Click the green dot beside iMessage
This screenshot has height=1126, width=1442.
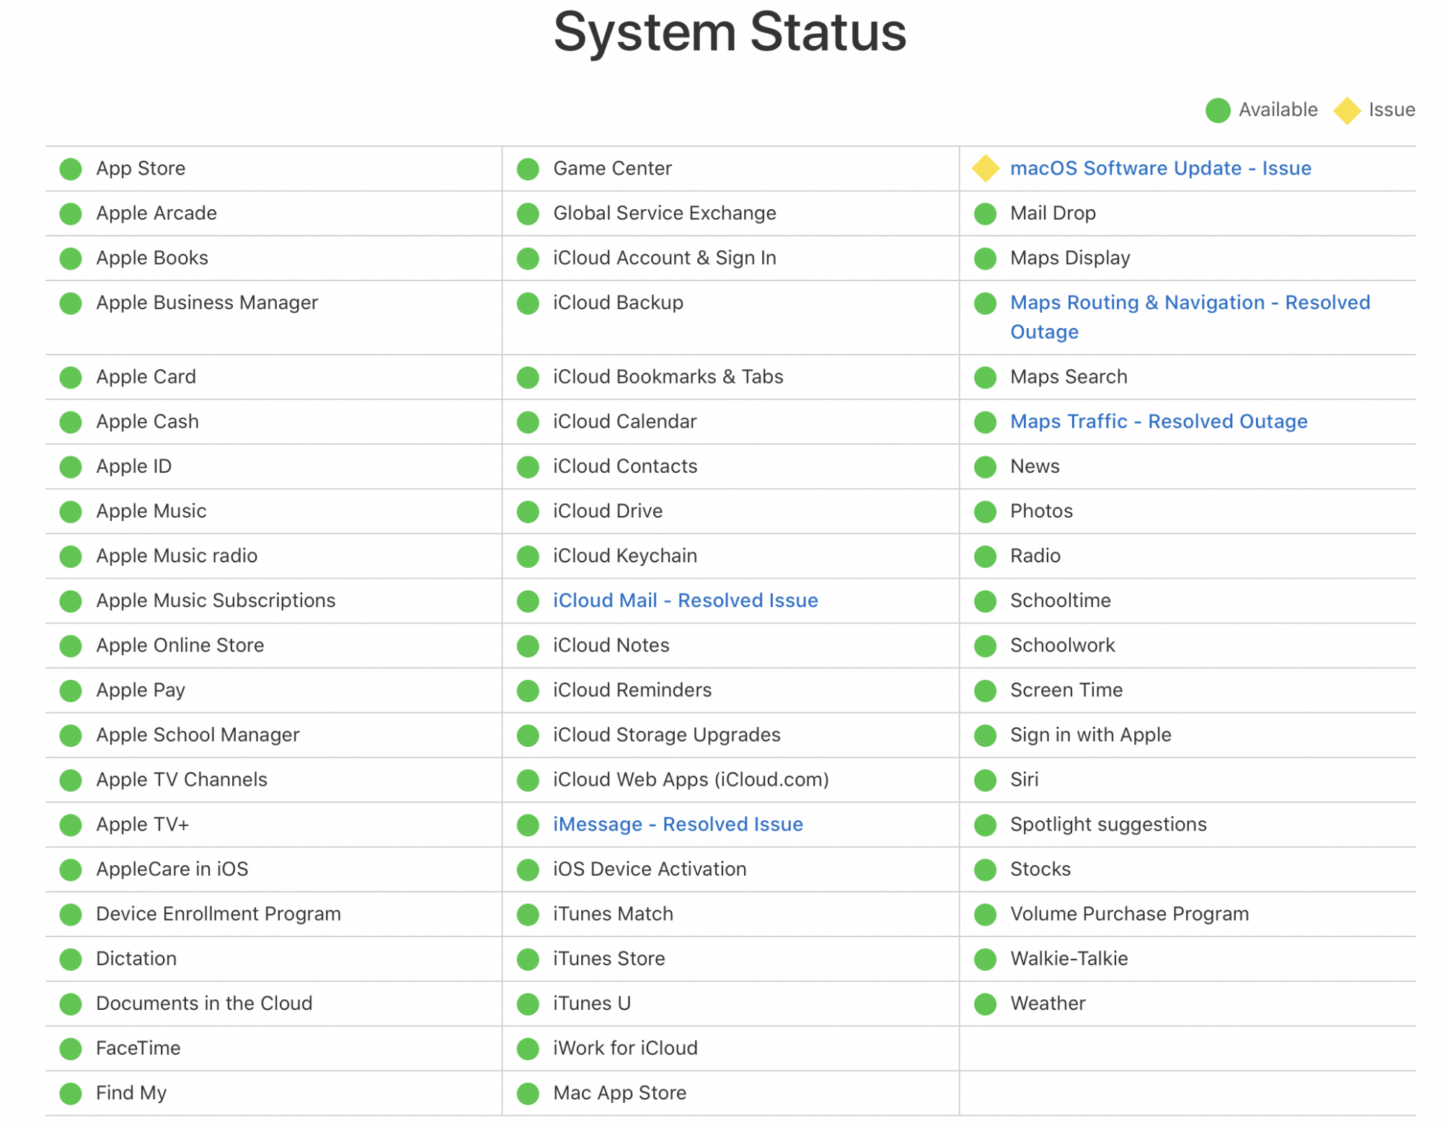pos(528,825)
